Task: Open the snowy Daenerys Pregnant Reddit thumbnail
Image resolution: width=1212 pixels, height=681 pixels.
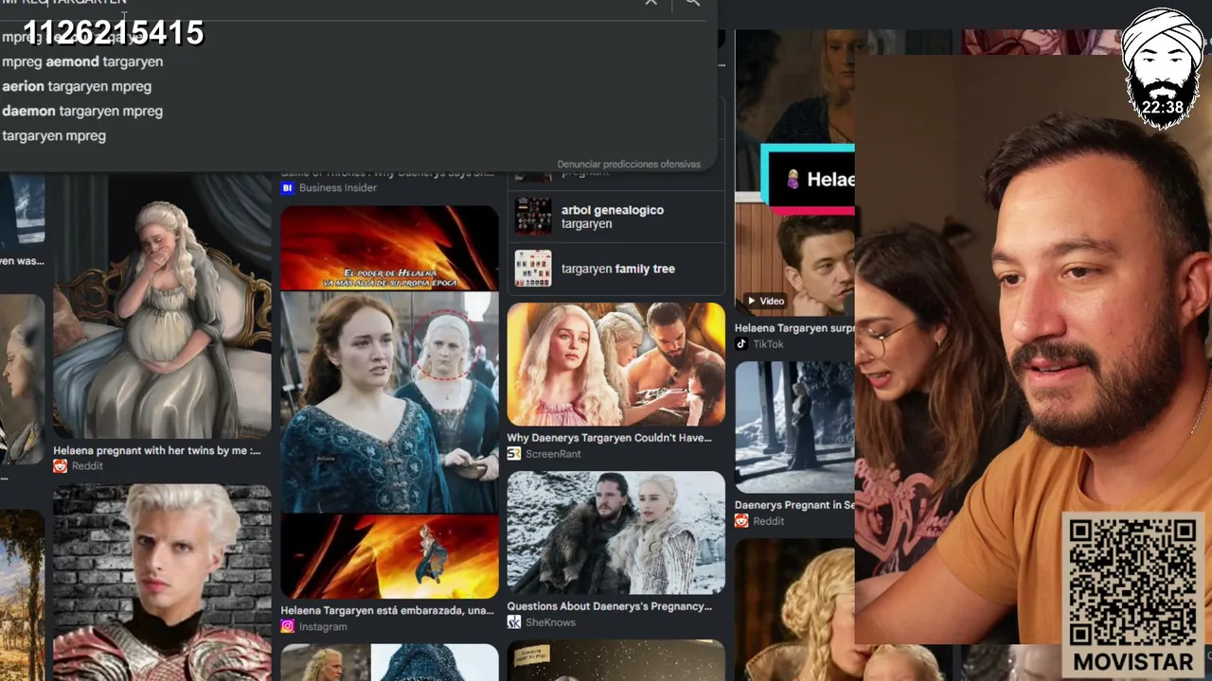Action: [794, 428]
